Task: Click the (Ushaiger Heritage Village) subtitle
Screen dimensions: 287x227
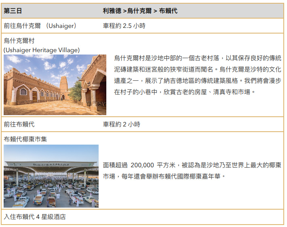Action: pos(42,50)
